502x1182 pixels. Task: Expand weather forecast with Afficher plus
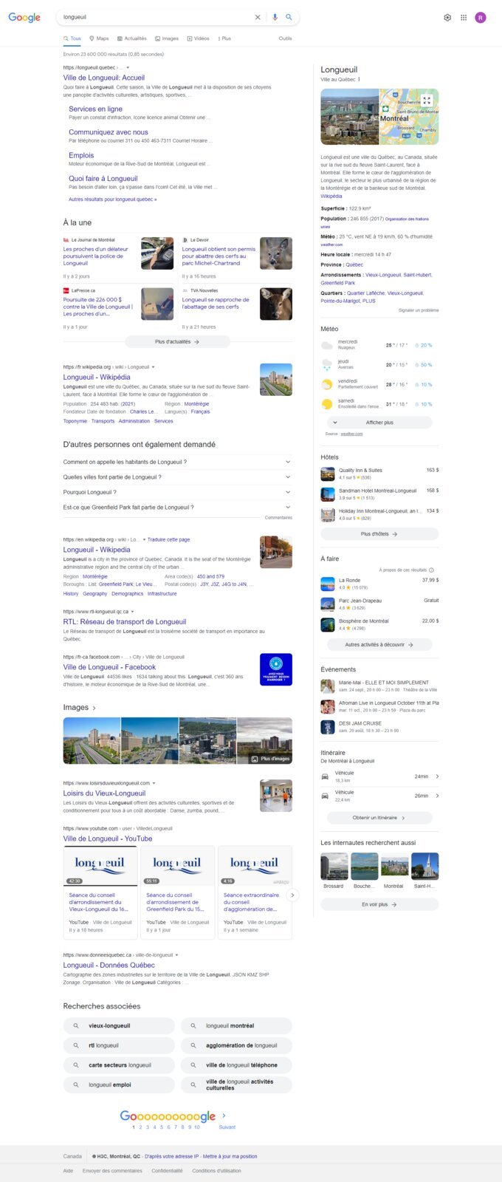coord(379,423)
